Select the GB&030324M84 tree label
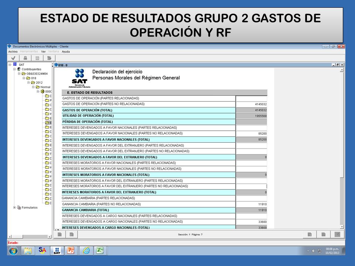 coord(37,74)
